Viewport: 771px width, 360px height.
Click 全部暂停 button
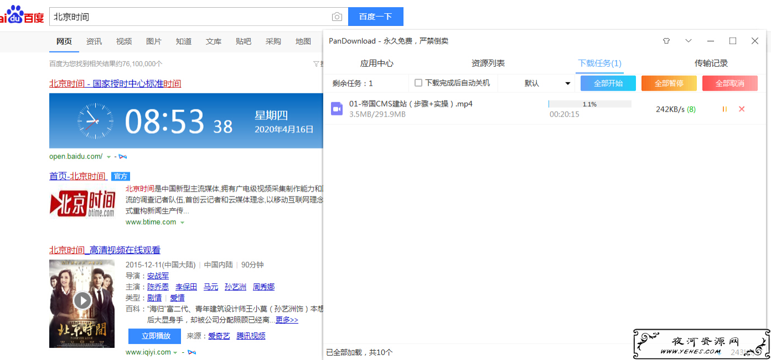669,83
